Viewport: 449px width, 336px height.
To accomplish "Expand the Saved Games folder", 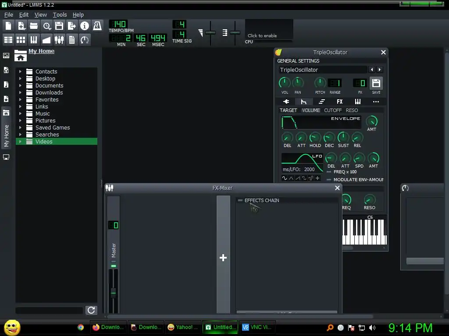I will click(20, 127).
